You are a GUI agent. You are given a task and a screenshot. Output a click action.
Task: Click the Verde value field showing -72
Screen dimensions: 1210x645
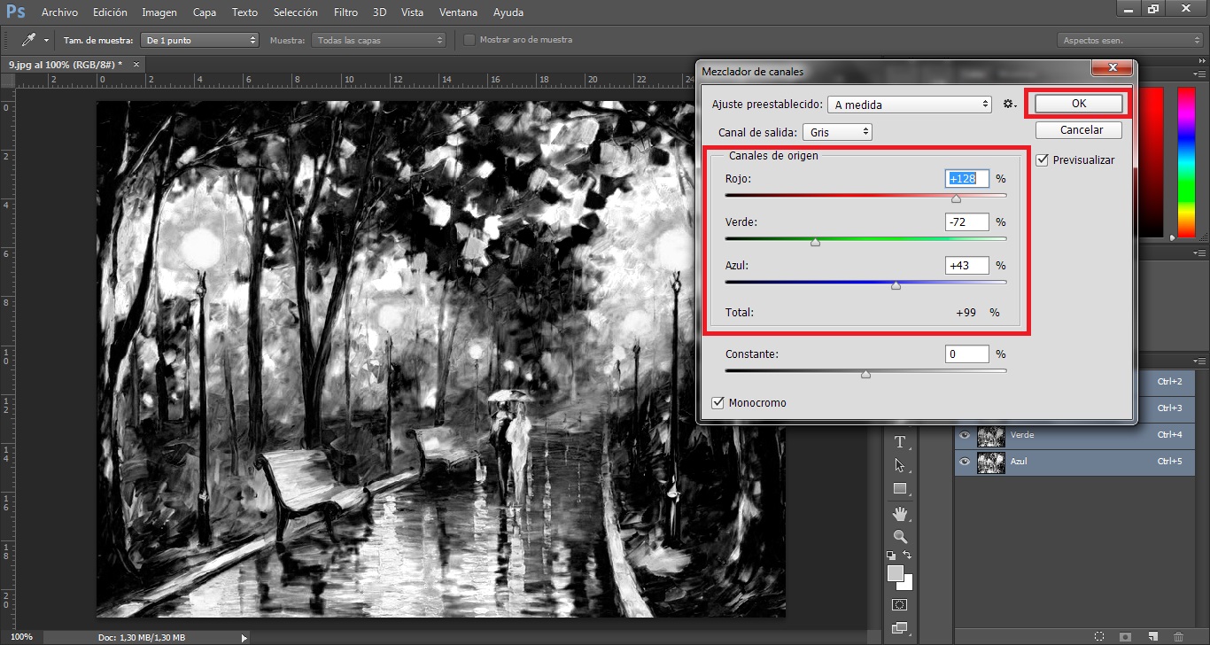(x=967, y=221)
